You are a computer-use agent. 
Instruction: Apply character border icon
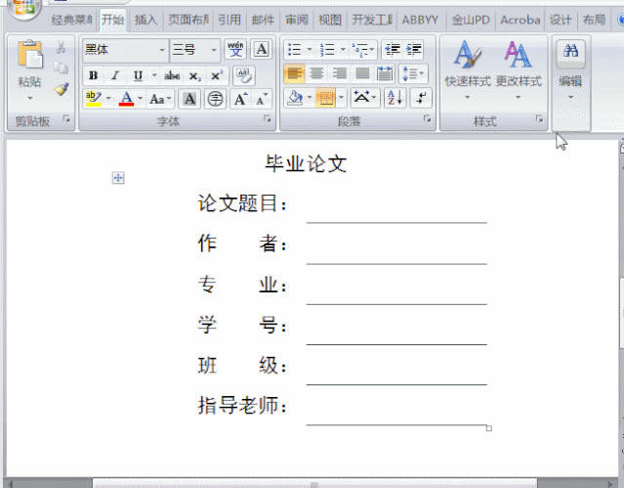[261, 50]
